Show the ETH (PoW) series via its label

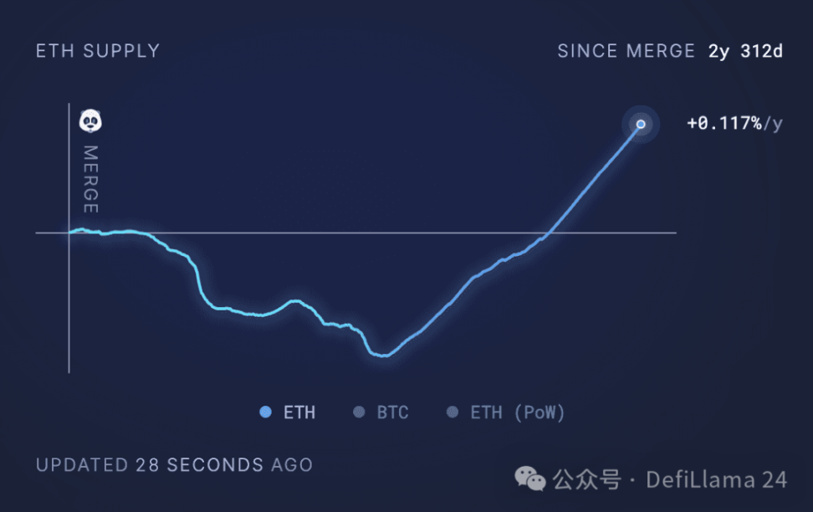click(518, 412)
